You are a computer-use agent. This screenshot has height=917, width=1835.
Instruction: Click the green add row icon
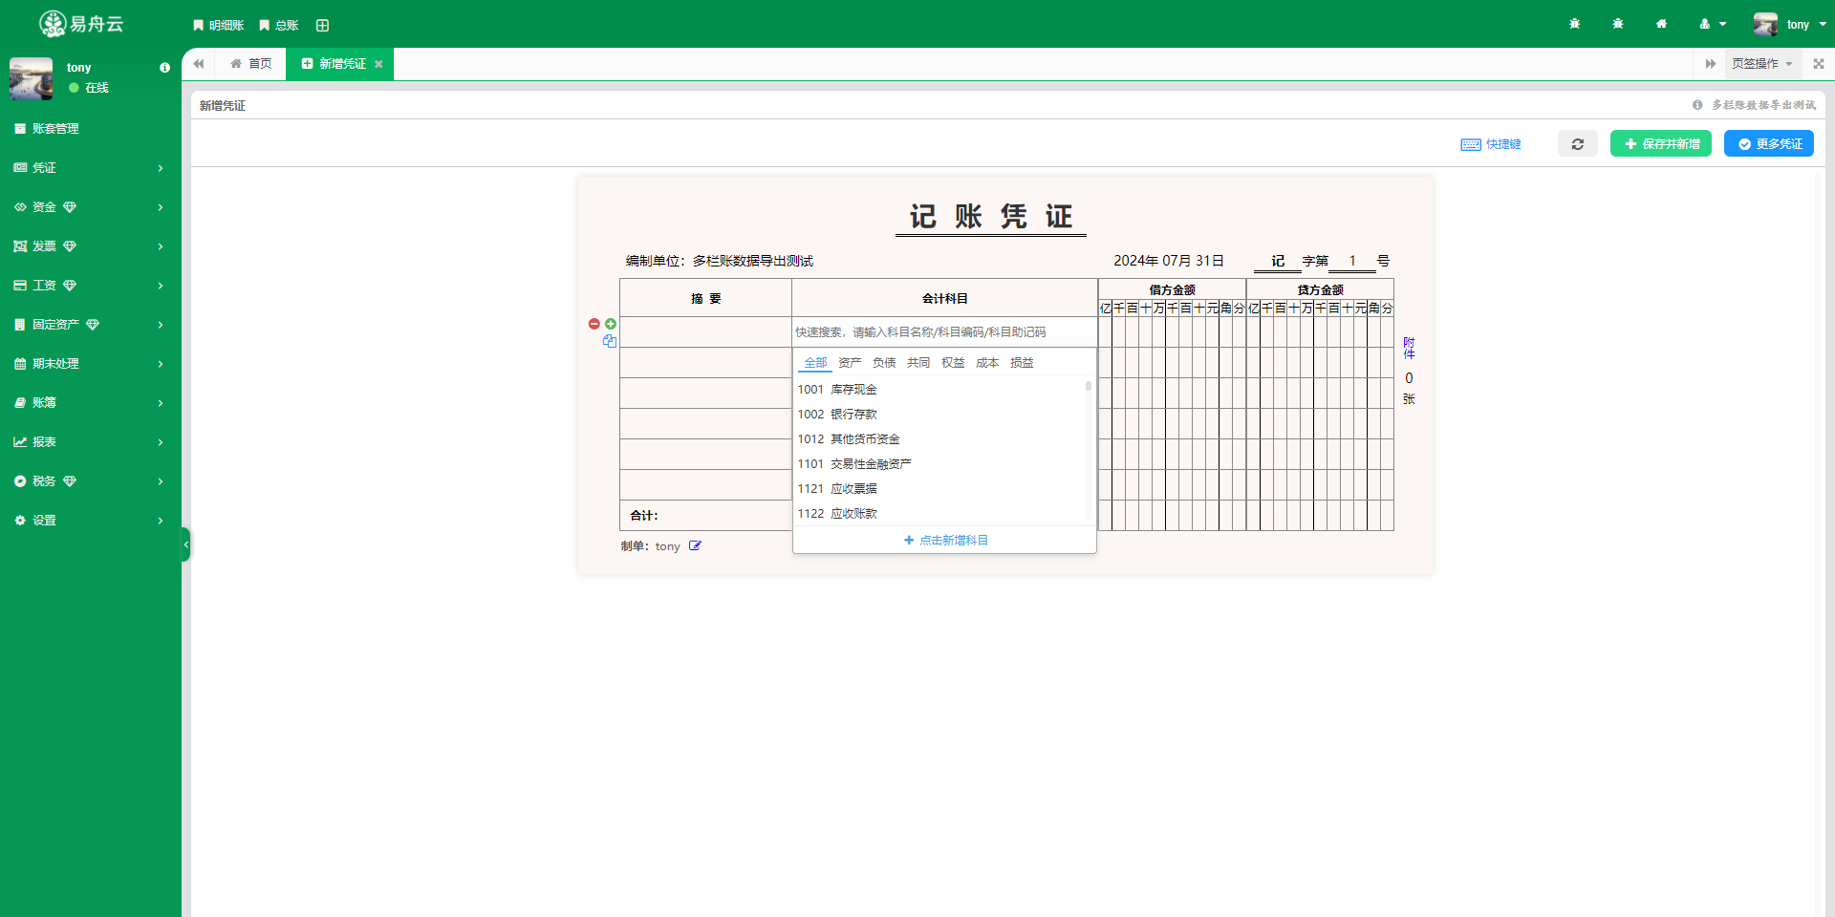(611, 324)
